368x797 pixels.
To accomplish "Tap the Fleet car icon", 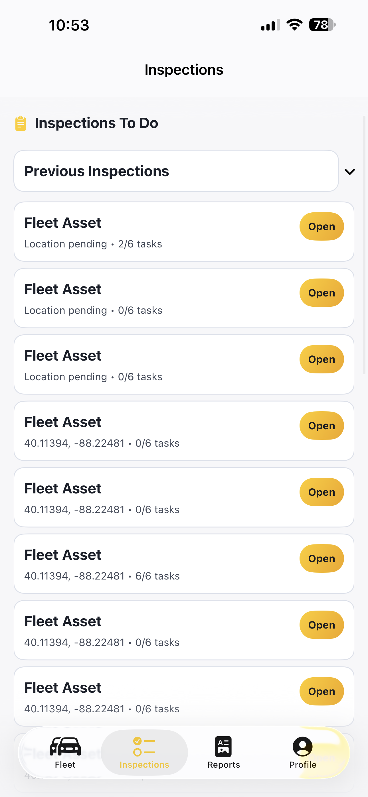I will coord(65,746).
